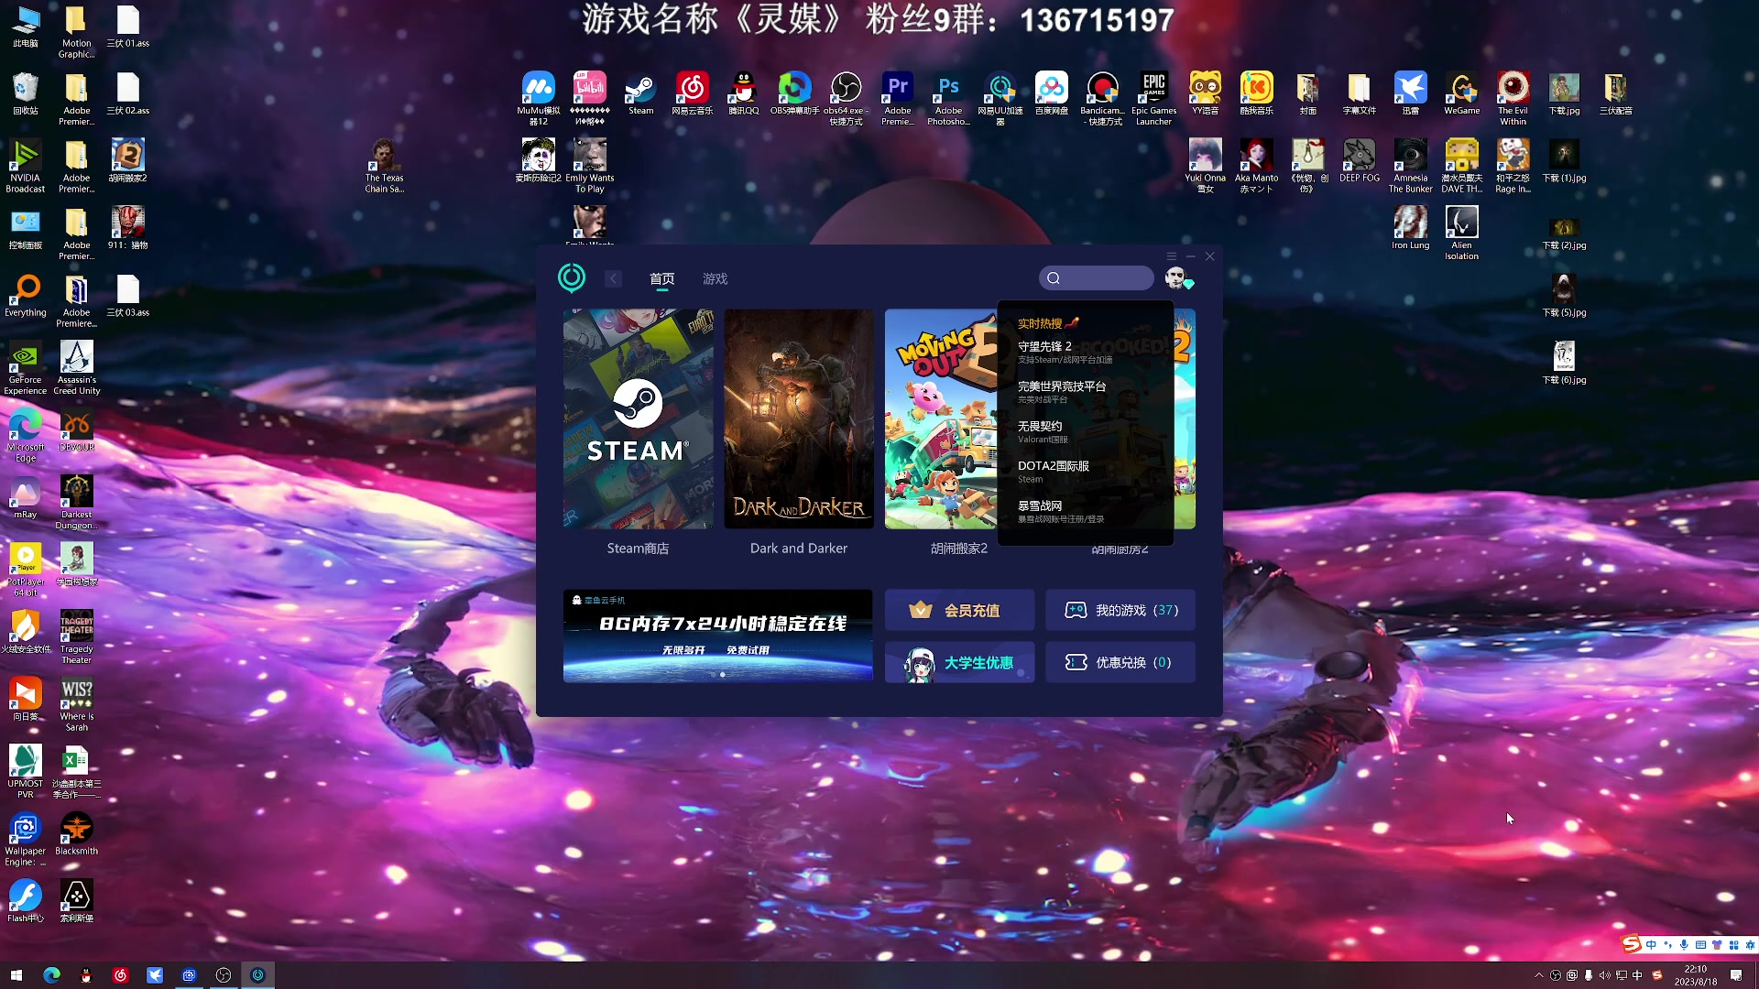
Task: Toggle Sogou IME 中 language mode
Action: point(1651,945)
